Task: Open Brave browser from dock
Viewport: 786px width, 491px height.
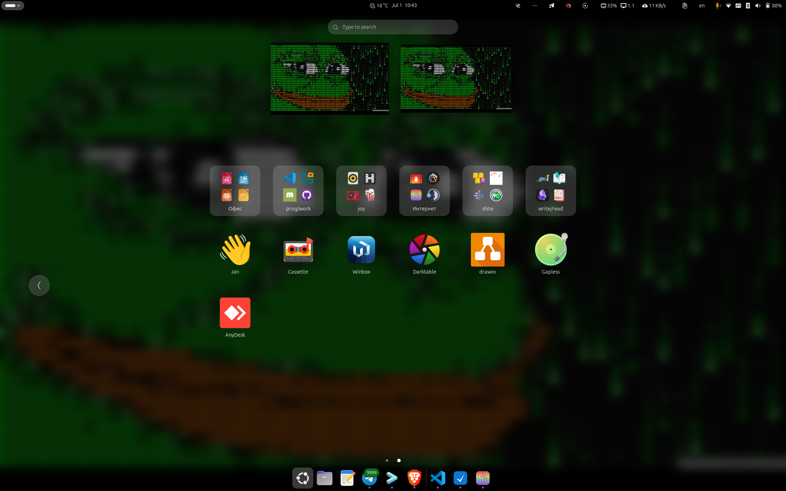Action: tap(414, 478)
